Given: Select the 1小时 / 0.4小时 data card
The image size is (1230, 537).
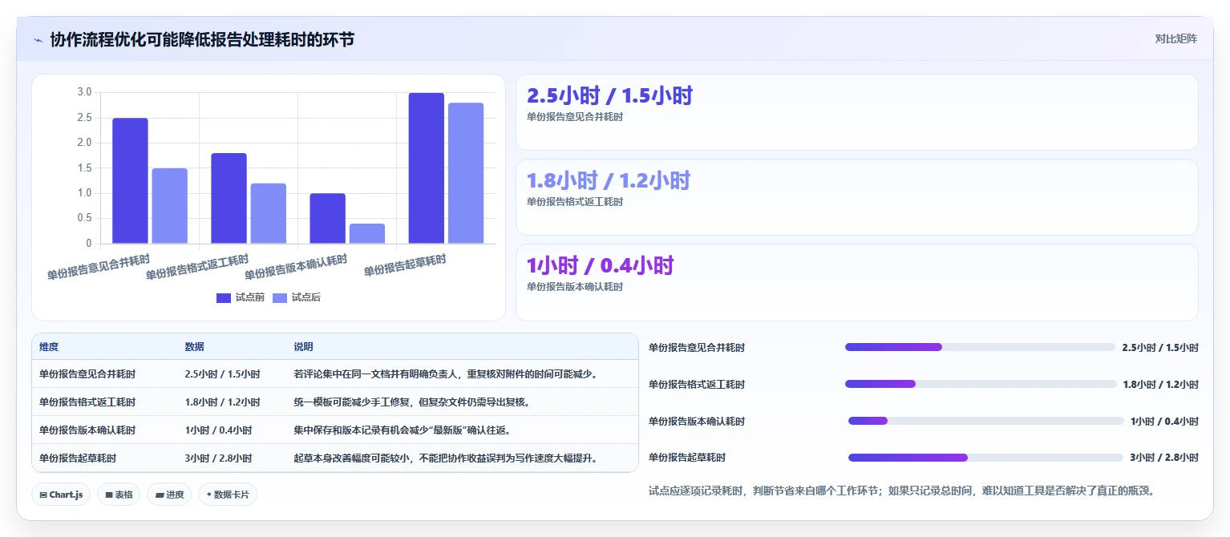Looking at the screenshot, I should click(856, 282).
